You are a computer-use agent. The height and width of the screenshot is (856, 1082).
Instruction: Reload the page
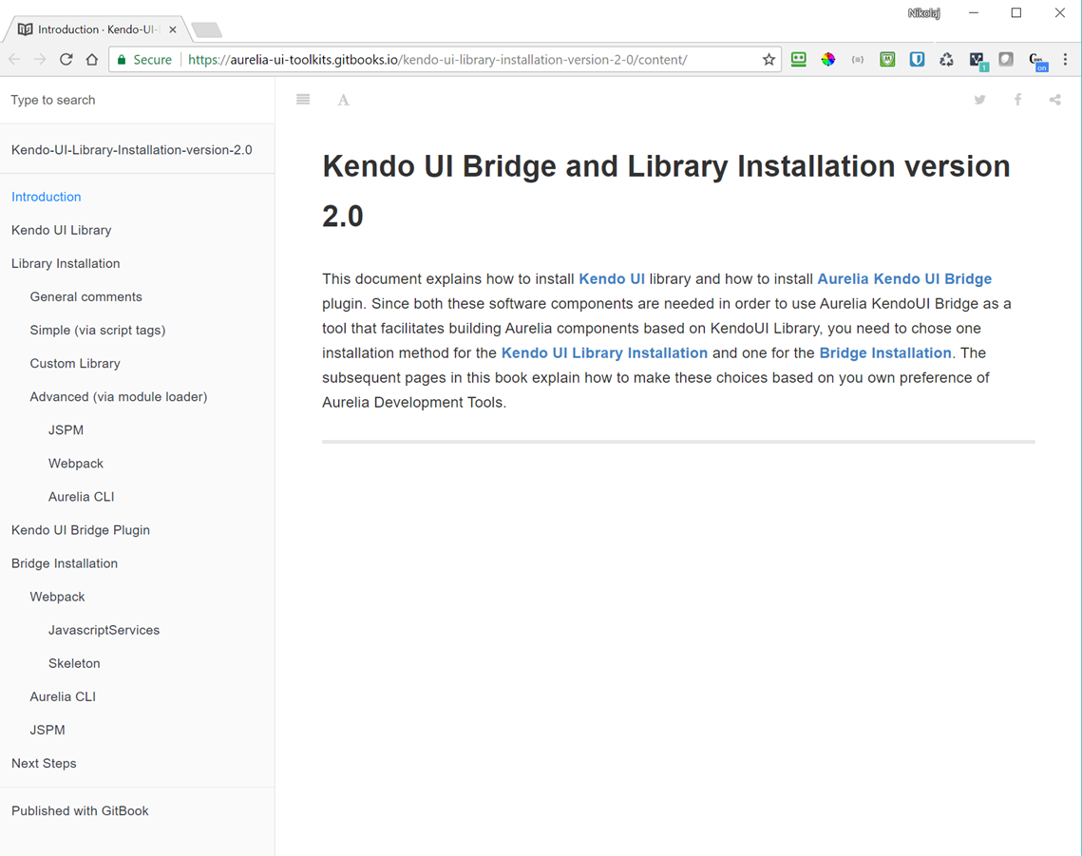pos(66,60)
